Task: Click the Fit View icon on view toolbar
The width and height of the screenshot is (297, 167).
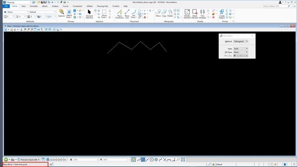Action: (x=35, y=30)
